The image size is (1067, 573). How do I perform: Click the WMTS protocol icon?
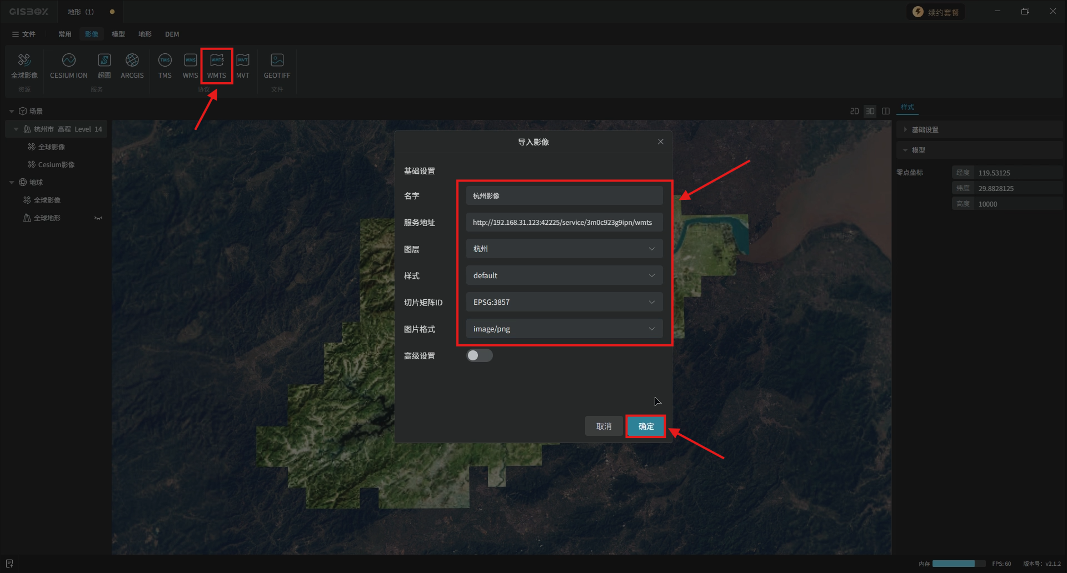[216, 66]
